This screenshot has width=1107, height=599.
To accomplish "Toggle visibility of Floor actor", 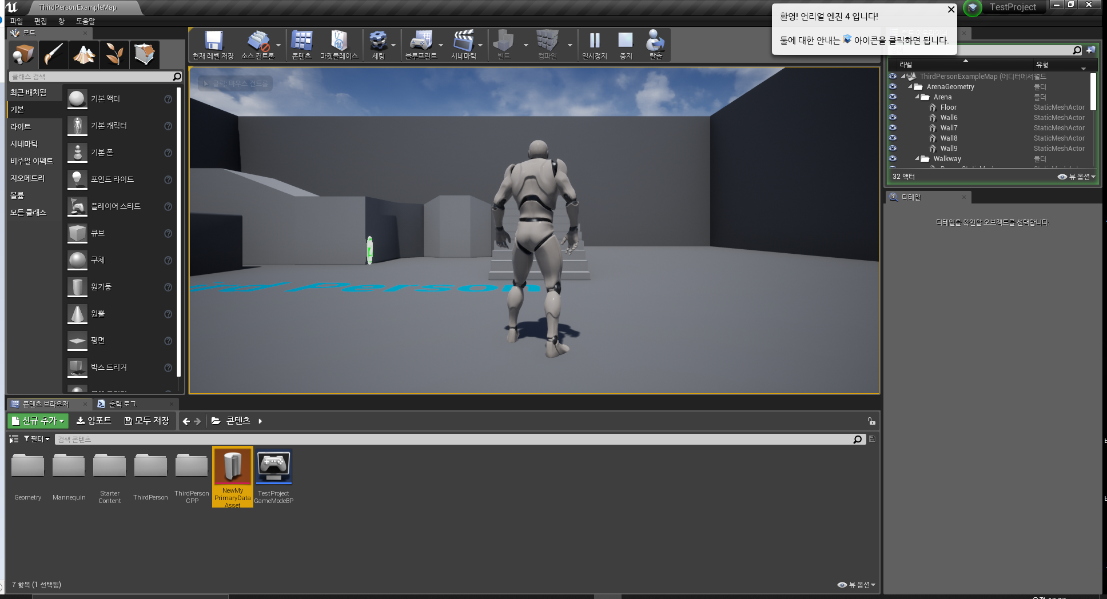I will click(x=893, y=107).
